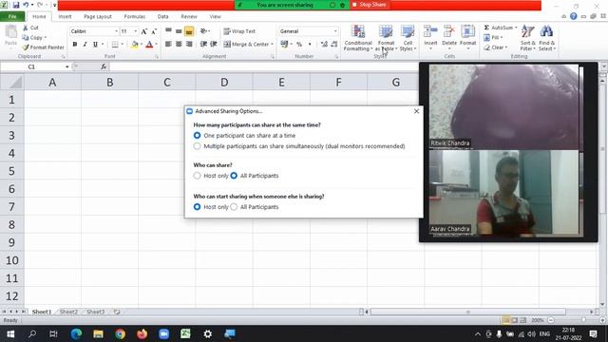Open Google Chrome from the taskbar
608x342 pixels.
tap(121, 333)
